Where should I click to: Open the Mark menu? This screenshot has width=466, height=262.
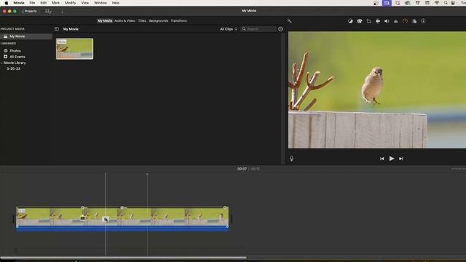tap(55, 3)
